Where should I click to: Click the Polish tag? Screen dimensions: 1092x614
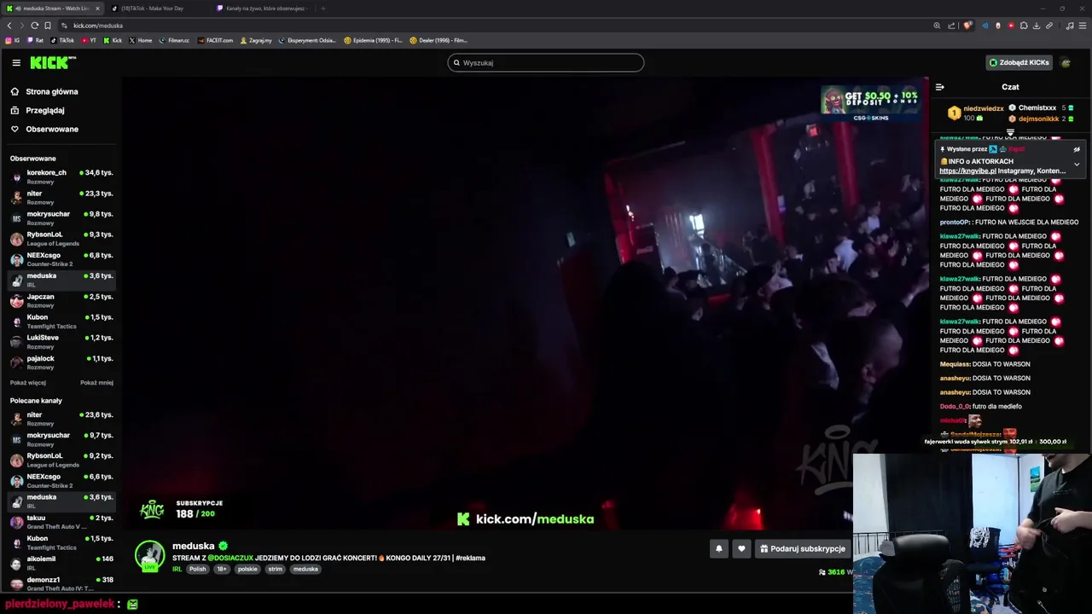tap(198, 569)
